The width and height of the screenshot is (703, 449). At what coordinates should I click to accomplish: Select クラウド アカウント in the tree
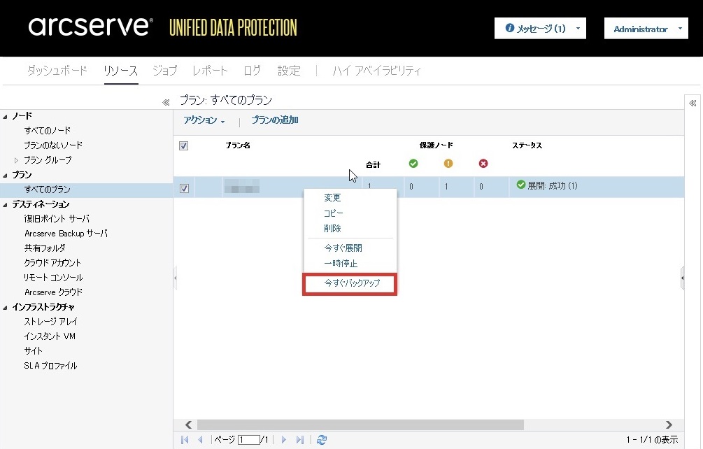pyautogui.click(x=52, y=262)
